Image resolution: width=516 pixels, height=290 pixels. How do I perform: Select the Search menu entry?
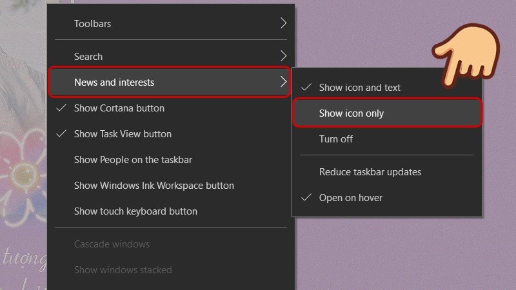(88, 57)
